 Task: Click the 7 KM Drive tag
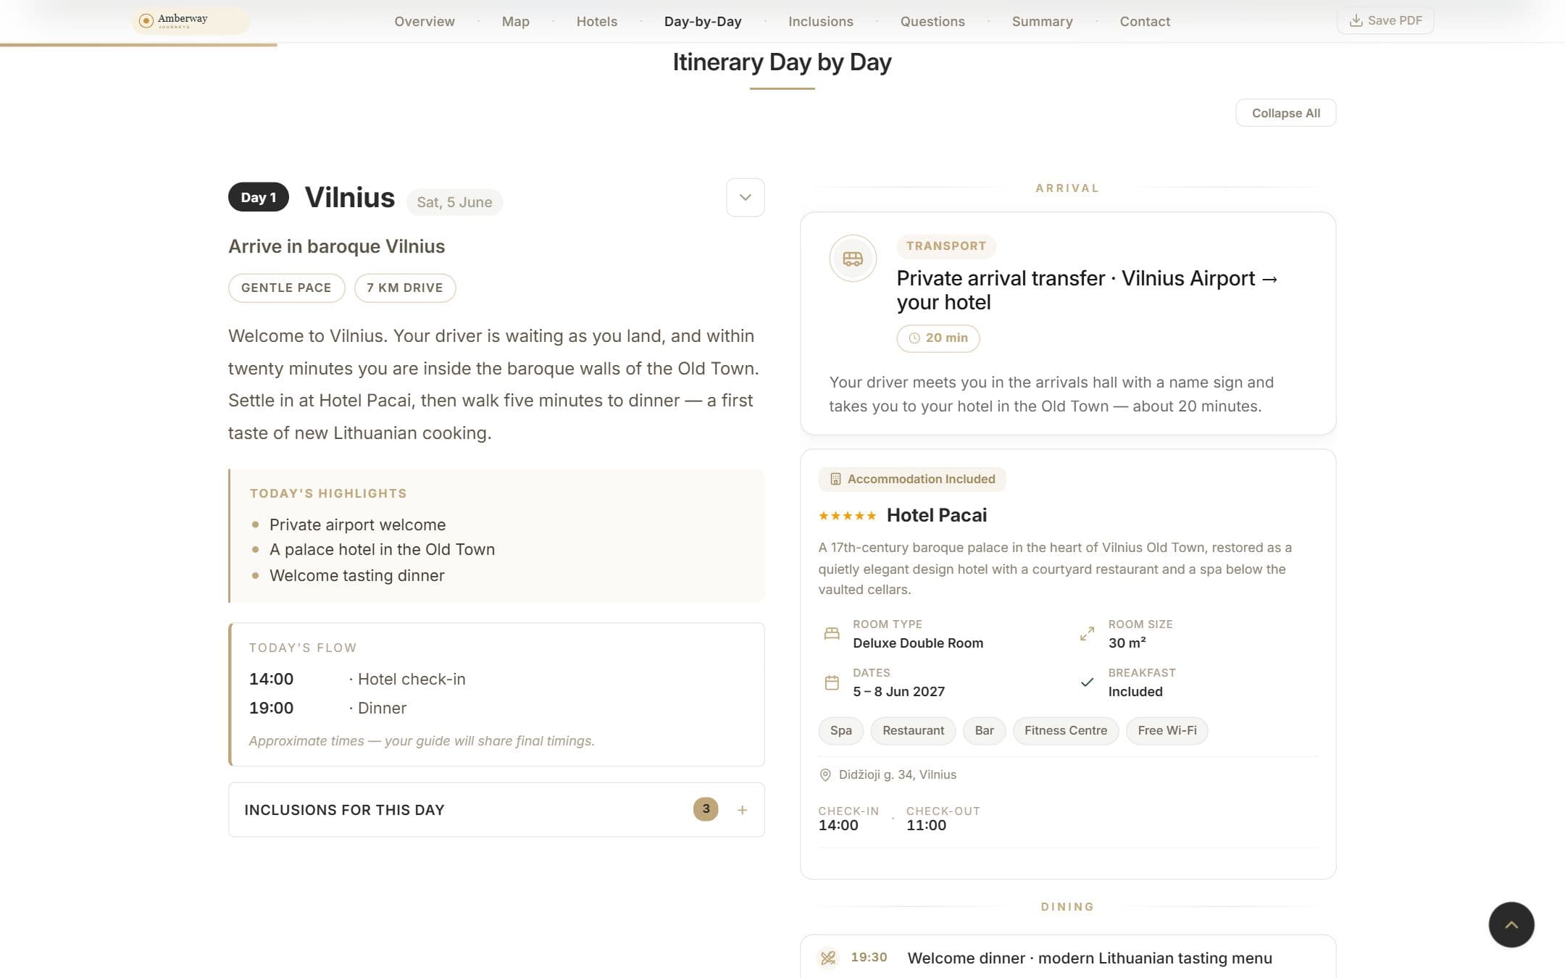click(405, 288)
